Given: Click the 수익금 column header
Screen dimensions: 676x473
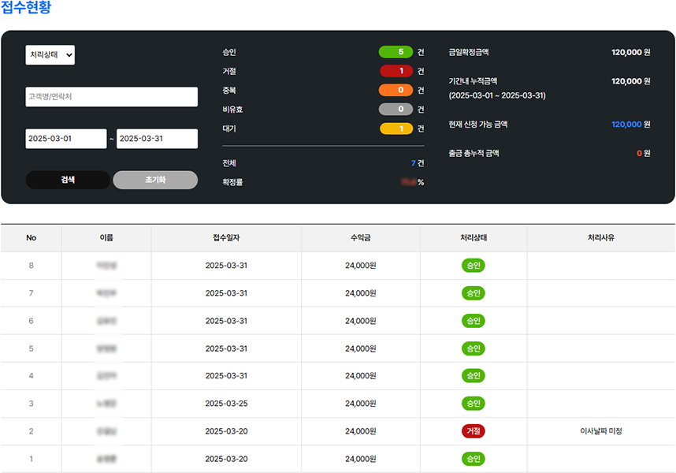Looking at the screenshot, I should click(360, 238).
